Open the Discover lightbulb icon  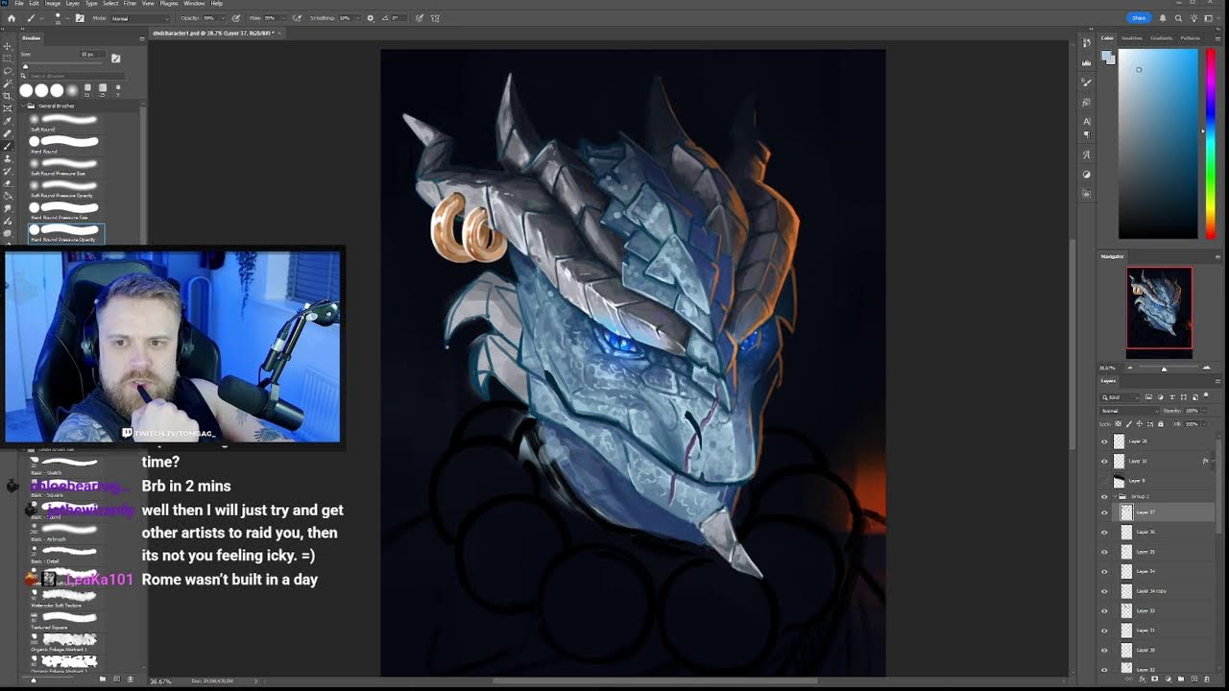point(1193,17)
